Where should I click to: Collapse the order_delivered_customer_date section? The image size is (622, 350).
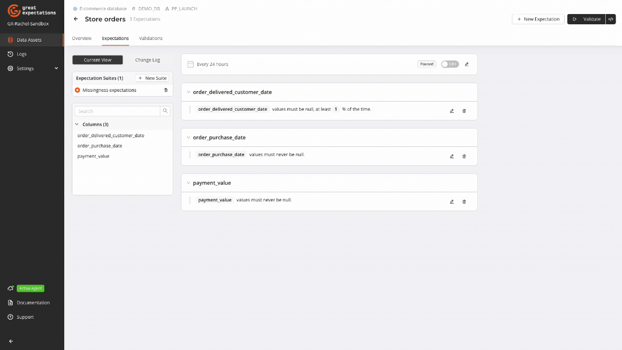click(x=188, y=92)
